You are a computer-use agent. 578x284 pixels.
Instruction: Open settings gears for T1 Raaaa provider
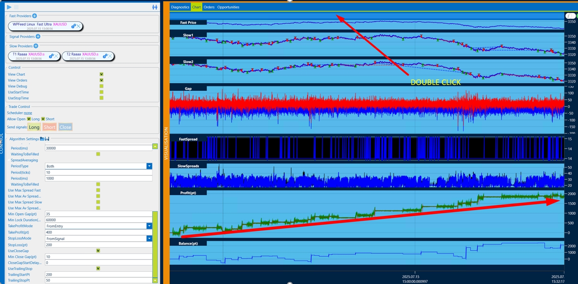coord(51,56)
